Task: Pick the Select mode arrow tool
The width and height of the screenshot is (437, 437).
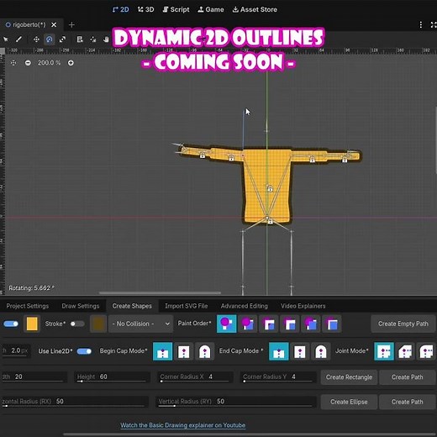Action: click(x=5, y=39)
